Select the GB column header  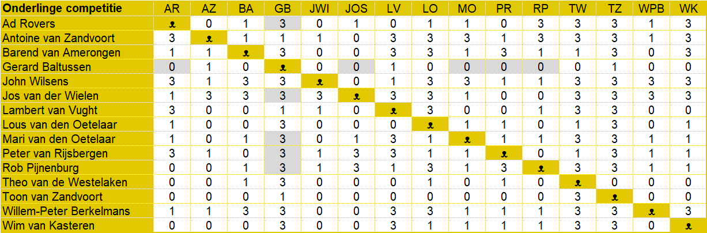tap(282, 9)
